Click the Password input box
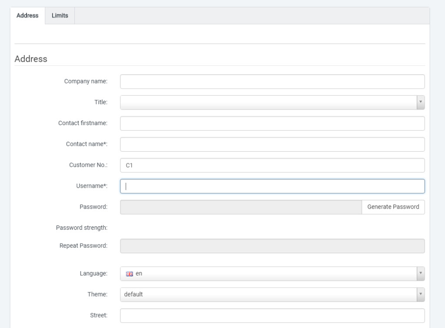The width and height of the screenshot is (445, 328). [241, 207]
